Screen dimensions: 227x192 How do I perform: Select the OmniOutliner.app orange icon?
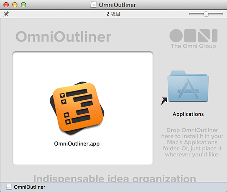[77, 108]
